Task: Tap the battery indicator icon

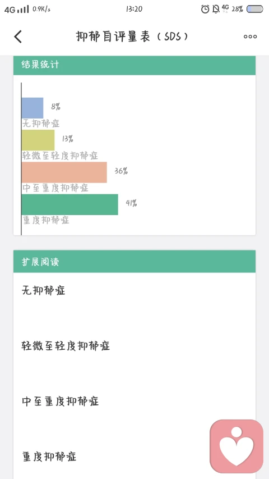Action: coord(254,9)
